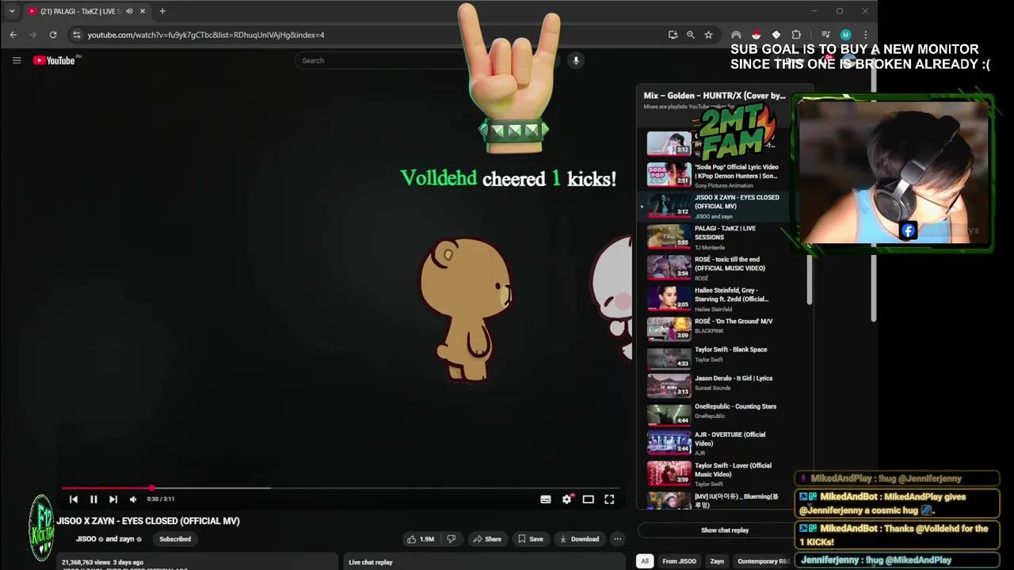Share the video

487,539
